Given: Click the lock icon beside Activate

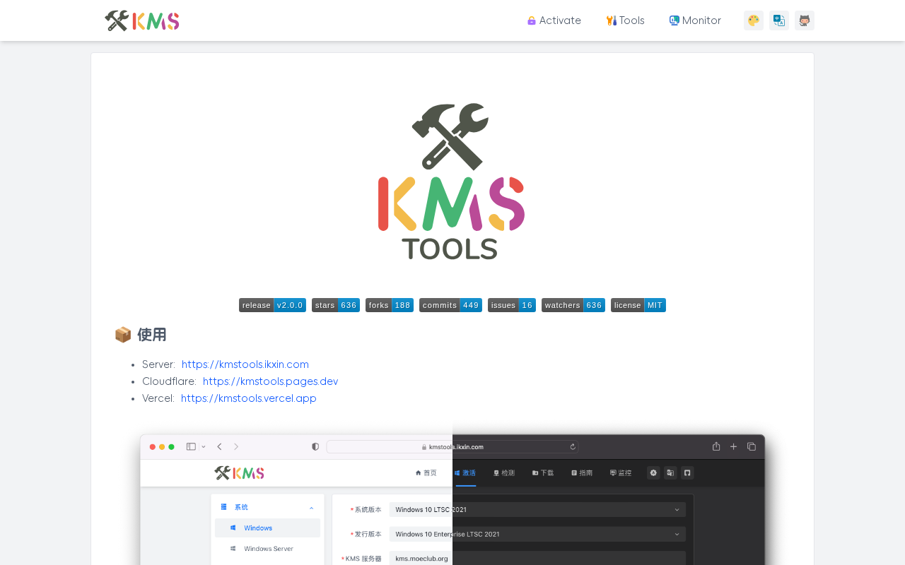Looking at the screenshot, I should tap(532, 20).
